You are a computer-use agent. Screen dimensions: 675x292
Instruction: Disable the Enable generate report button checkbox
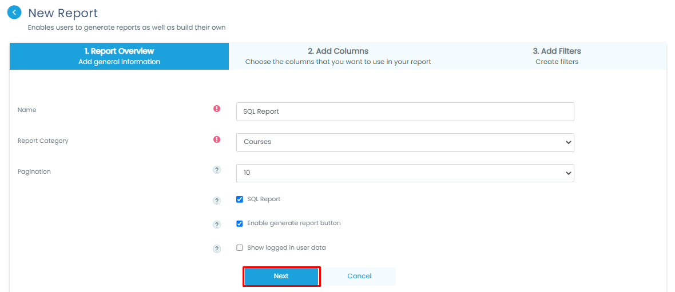(240, 223)
